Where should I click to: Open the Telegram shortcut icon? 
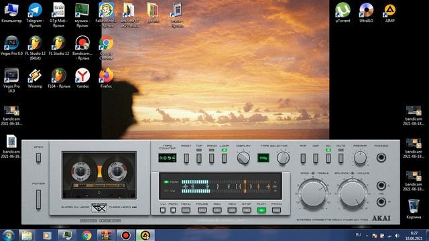coord(35,15)
